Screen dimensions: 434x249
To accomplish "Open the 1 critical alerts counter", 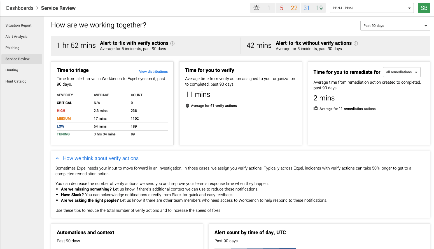I will pos(269,8).
